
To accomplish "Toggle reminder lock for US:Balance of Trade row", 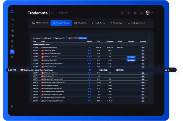I will [143, 47].
